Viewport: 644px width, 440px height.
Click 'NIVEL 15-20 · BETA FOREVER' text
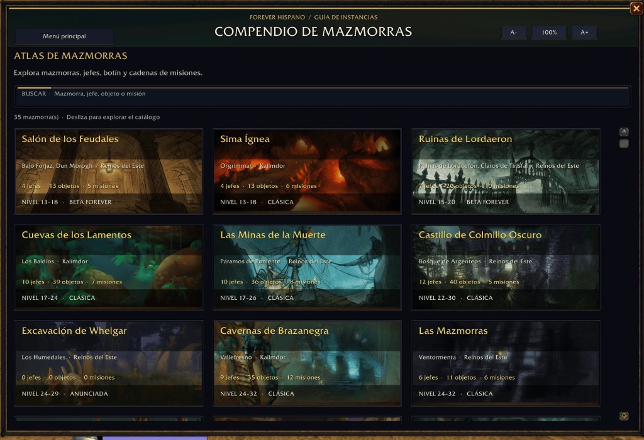(x=464, y=202)
